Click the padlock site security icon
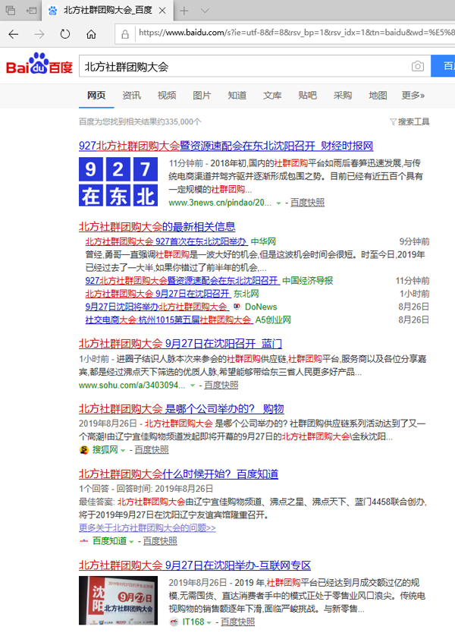This screenshot has height=636, width=455. pos(125,34)
